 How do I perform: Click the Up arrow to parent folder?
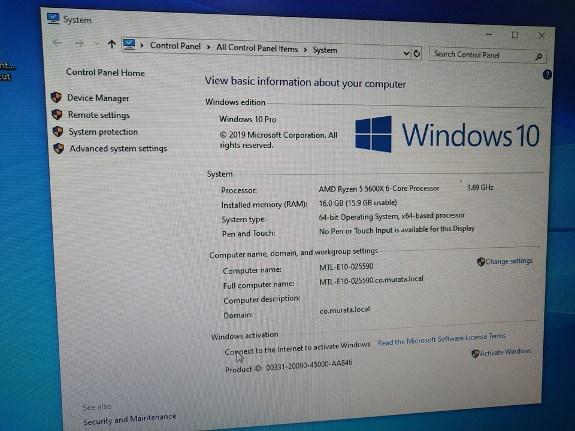(x=111, y=44)
